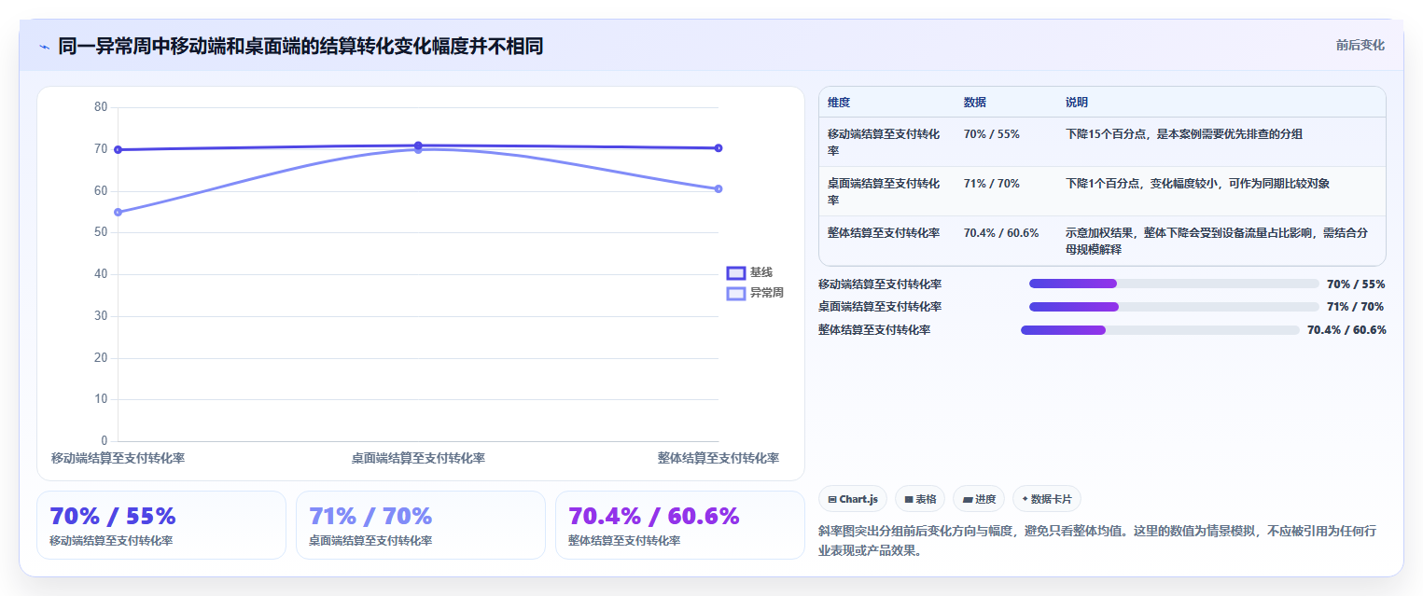Click the 异常周 data point at 整体 on the chart
Viewport: 1423px width, 596px height.
718,188
